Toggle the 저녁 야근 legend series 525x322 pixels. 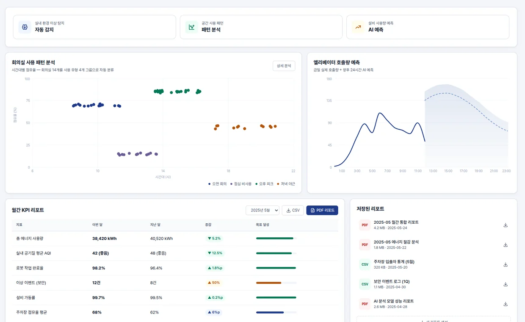[286, 184]
